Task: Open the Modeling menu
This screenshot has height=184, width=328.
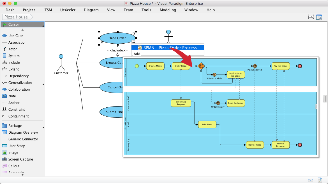Action: [168, 10]
